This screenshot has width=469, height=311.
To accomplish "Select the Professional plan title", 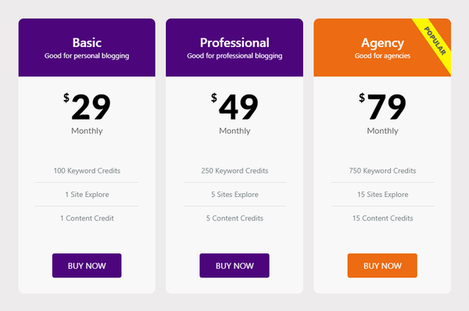I will pyautogui.click(x=234, y=43).
